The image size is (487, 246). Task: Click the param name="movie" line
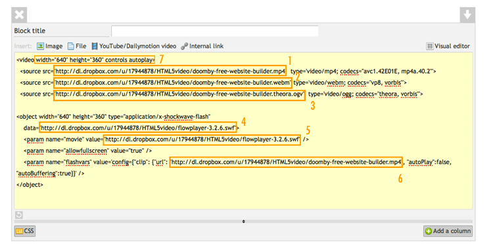point(166,140)
